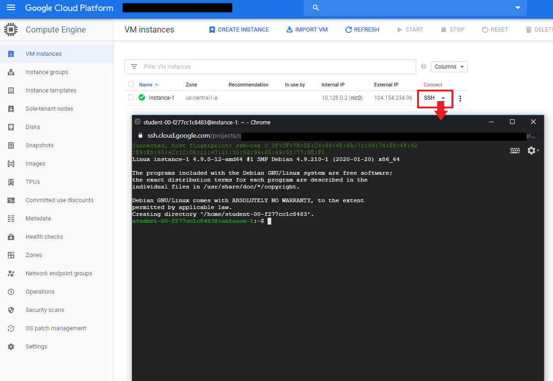Image resolution: width=553 pixels, height=381 pixels.
Task: Click the Filter VM instances input field
Action: pyautogui.click(x=270, y=67)
